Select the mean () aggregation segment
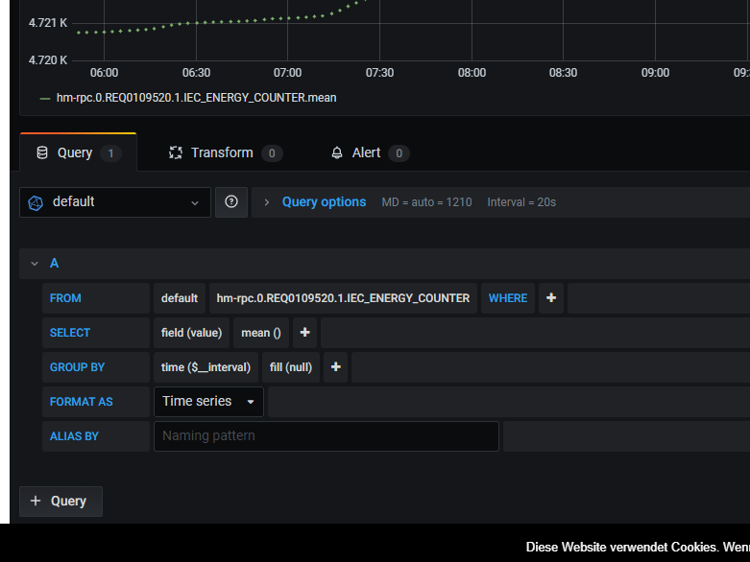Image resolution: width=750 pixels, height=562 pixels. pos(260,333)
